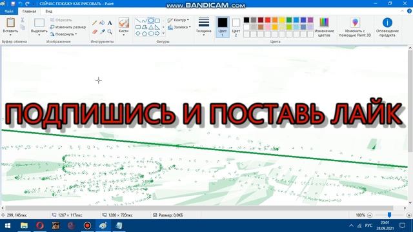The image size is (413, 232).
Task: Pick the green color swatch
Action: 289,20
